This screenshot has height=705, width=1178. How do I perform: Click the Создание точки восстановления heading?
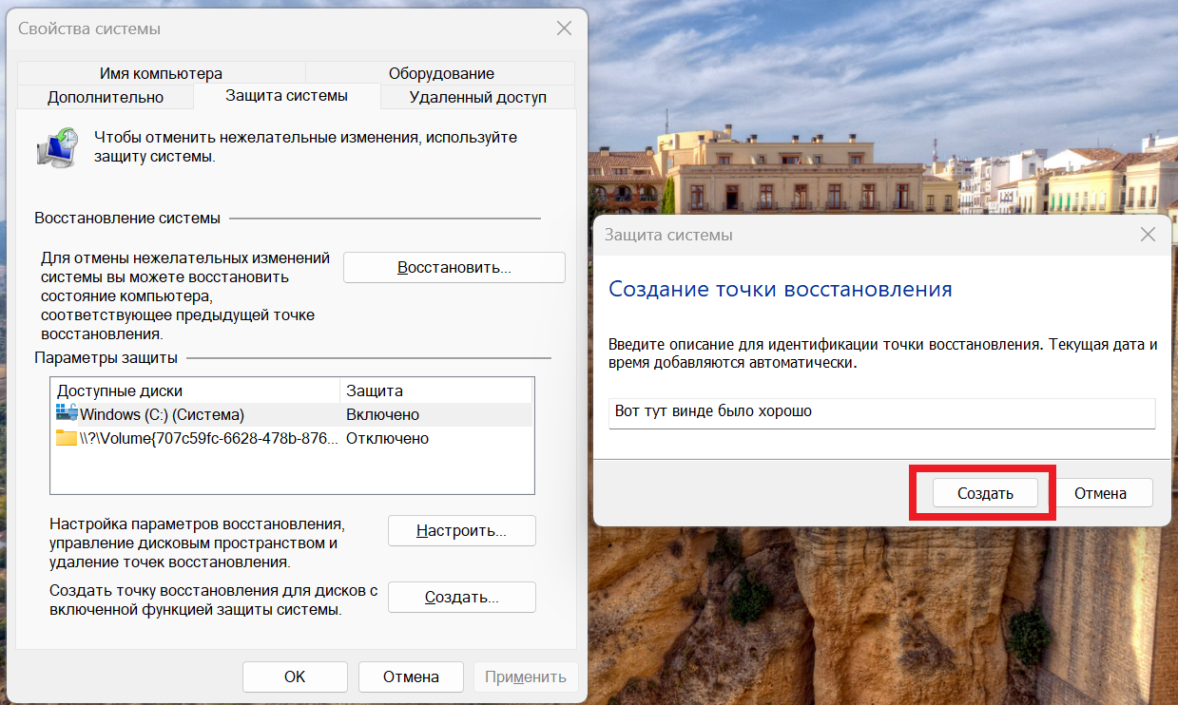pos(781,289)
